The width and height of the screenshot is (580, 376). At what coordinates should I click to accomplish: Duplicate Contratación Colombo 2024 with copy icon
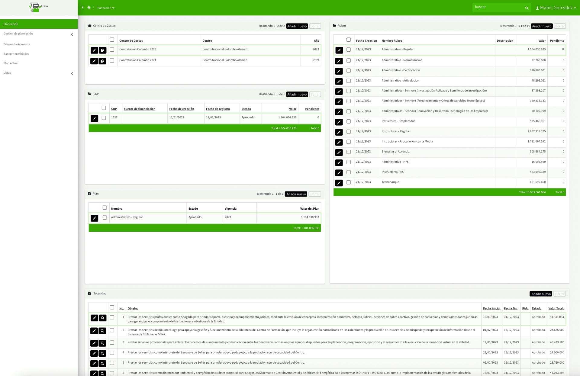102,61
